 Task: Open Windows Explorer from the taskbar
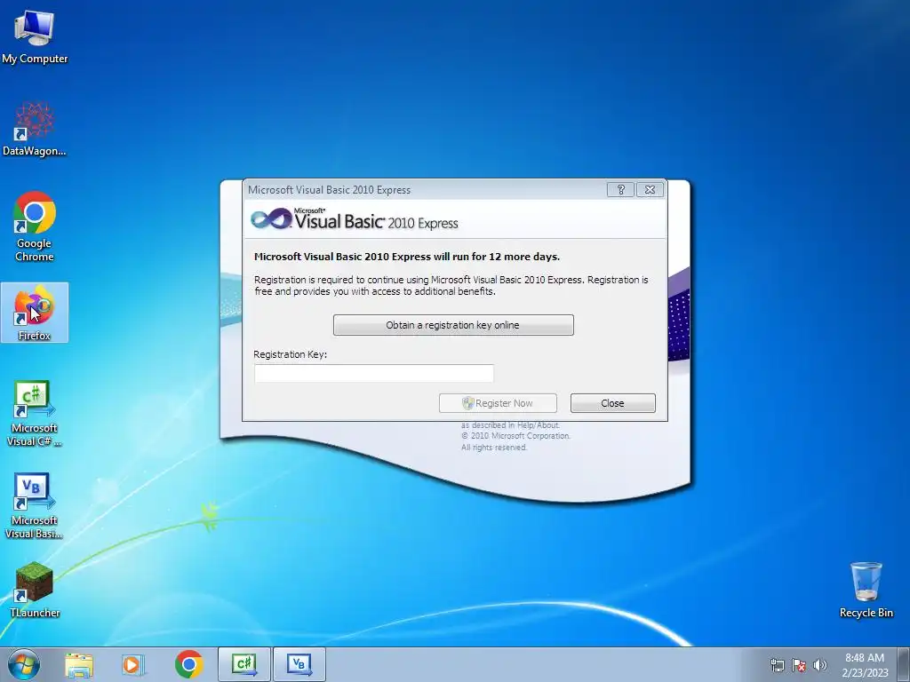click(x=79, y=664)
